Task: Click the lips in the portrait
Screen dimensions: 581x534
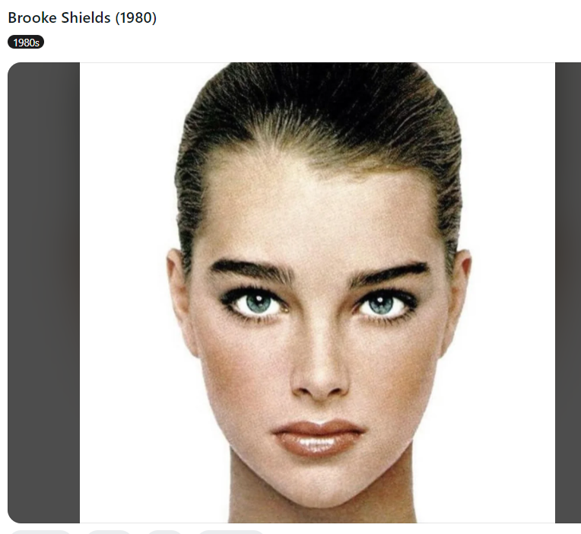Action: [318, 438]
